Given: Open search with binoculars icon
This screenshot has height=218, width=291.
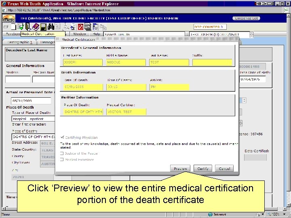Looking at the screenshot, I should click(x=51, y=27).
